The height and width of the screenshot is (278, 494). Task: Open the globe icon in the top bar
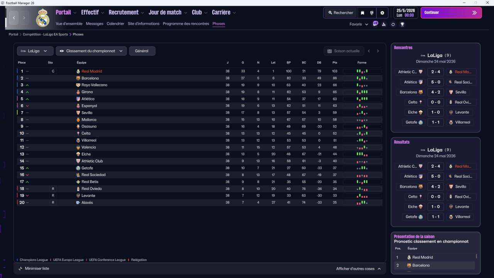(x=372, y=13)
